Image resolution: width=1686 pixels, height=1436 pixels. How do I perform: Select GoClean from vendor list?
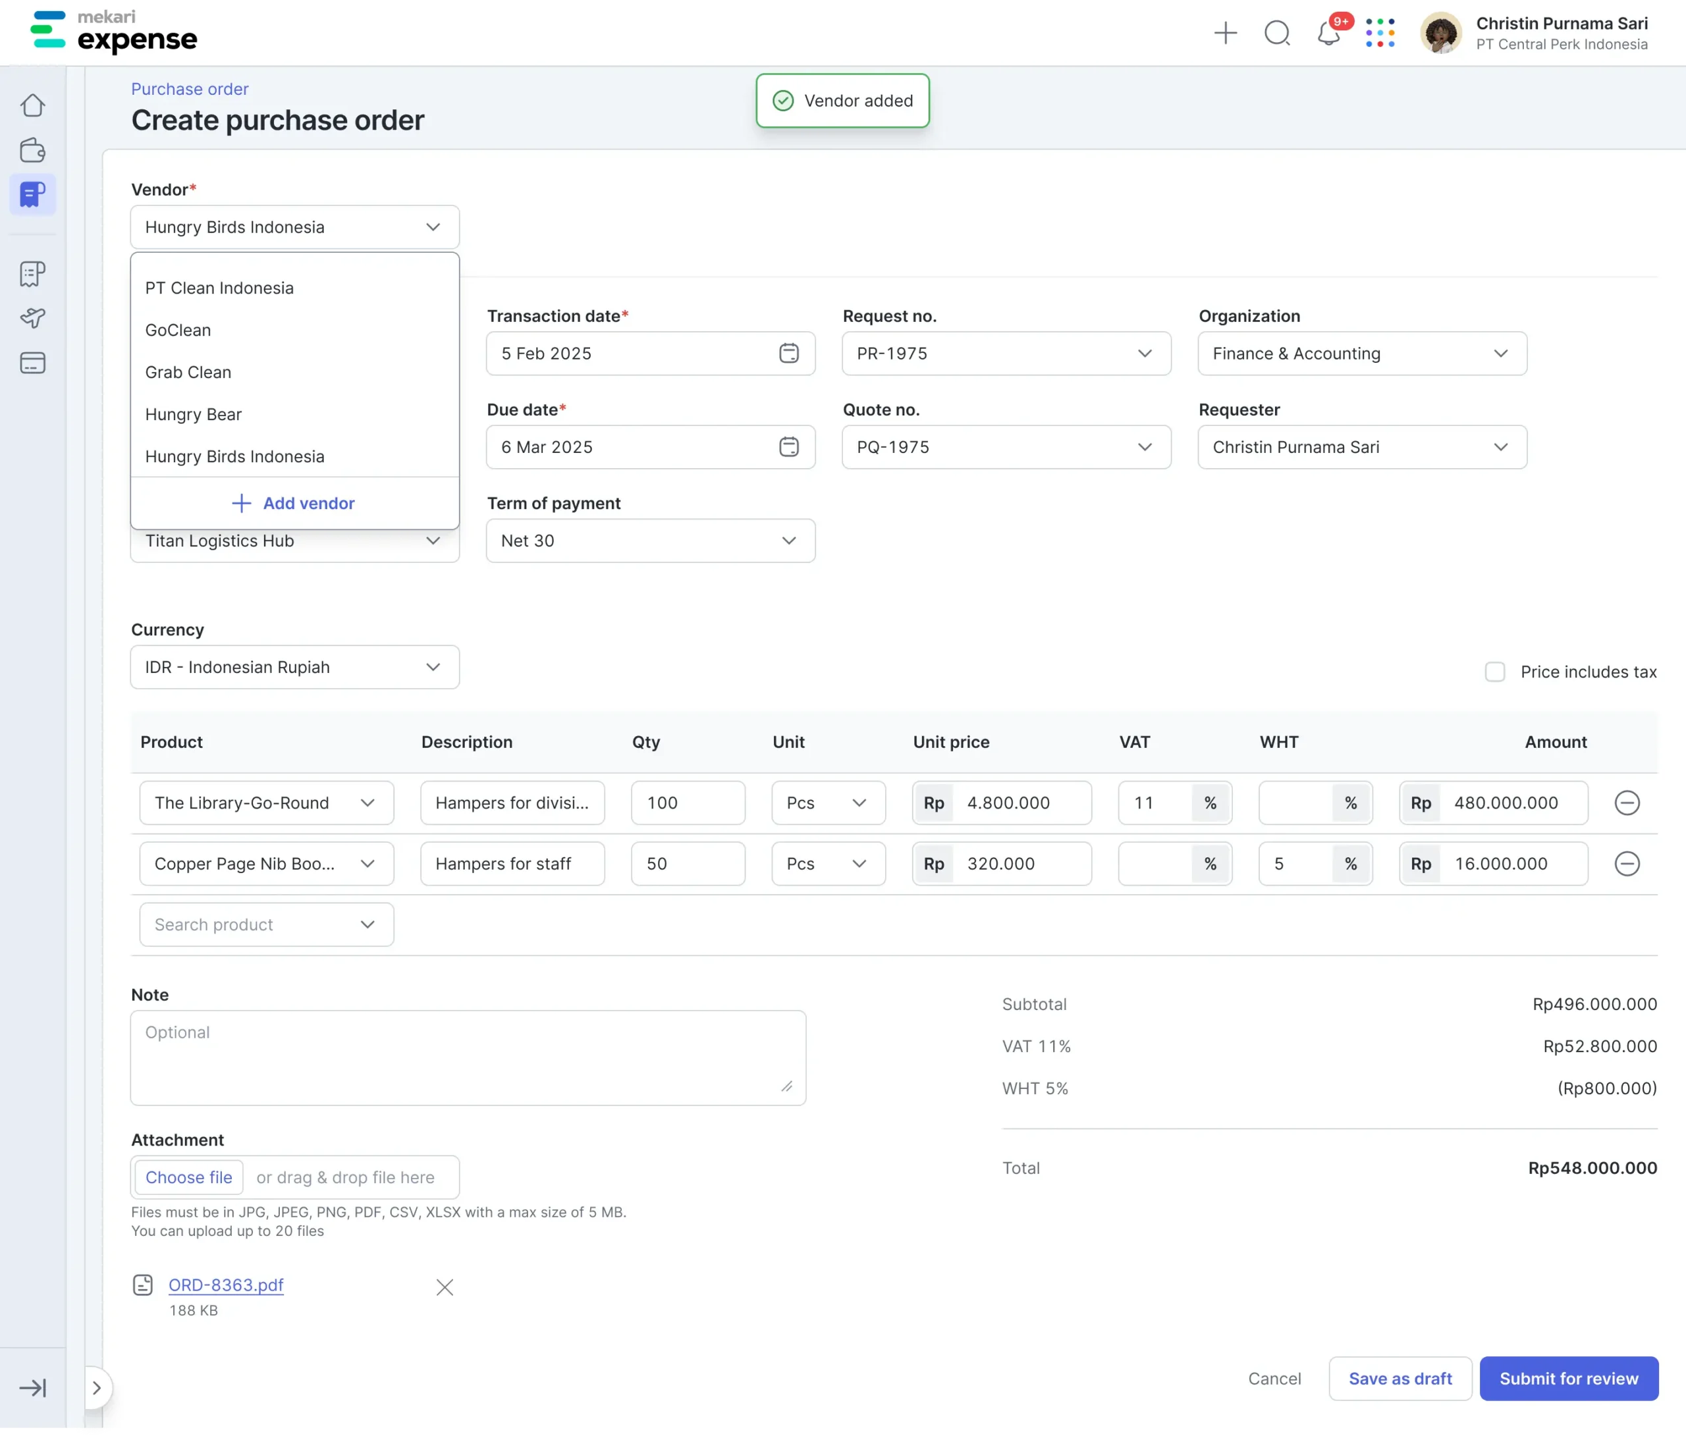tap(294, 331)
